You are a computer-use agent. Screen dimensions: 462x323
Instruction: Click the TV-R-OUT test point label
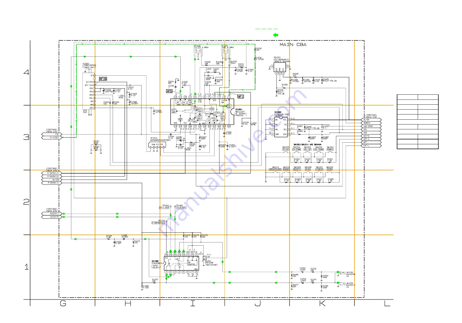[181, 208]
